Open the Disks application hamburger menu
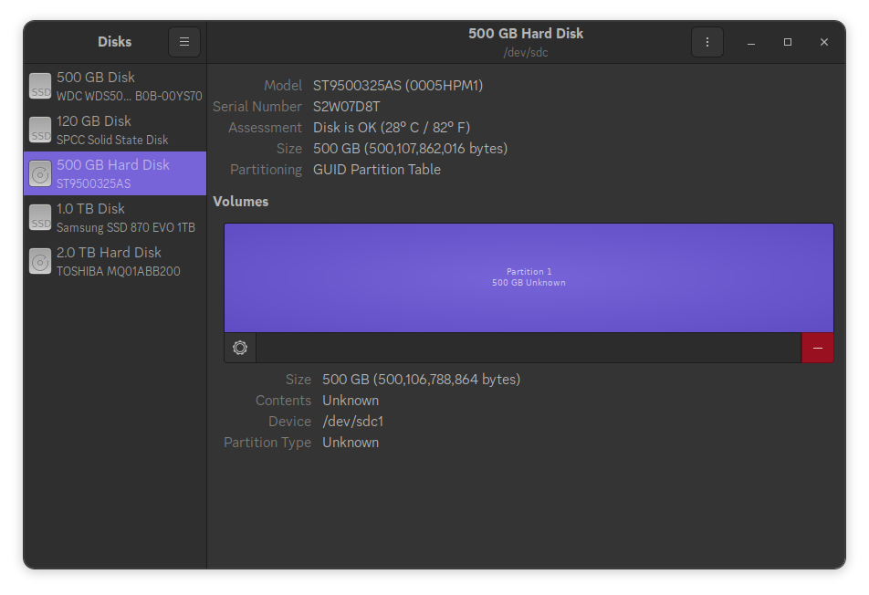869x595 pixels. pos(183,42)
